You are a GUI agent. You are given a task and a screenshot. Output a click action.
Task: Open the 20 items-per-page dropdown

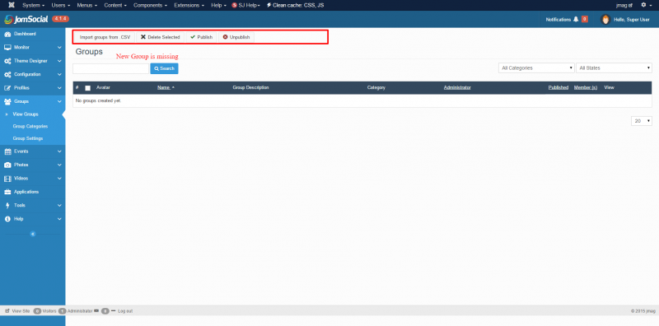[x=642, y=120]
